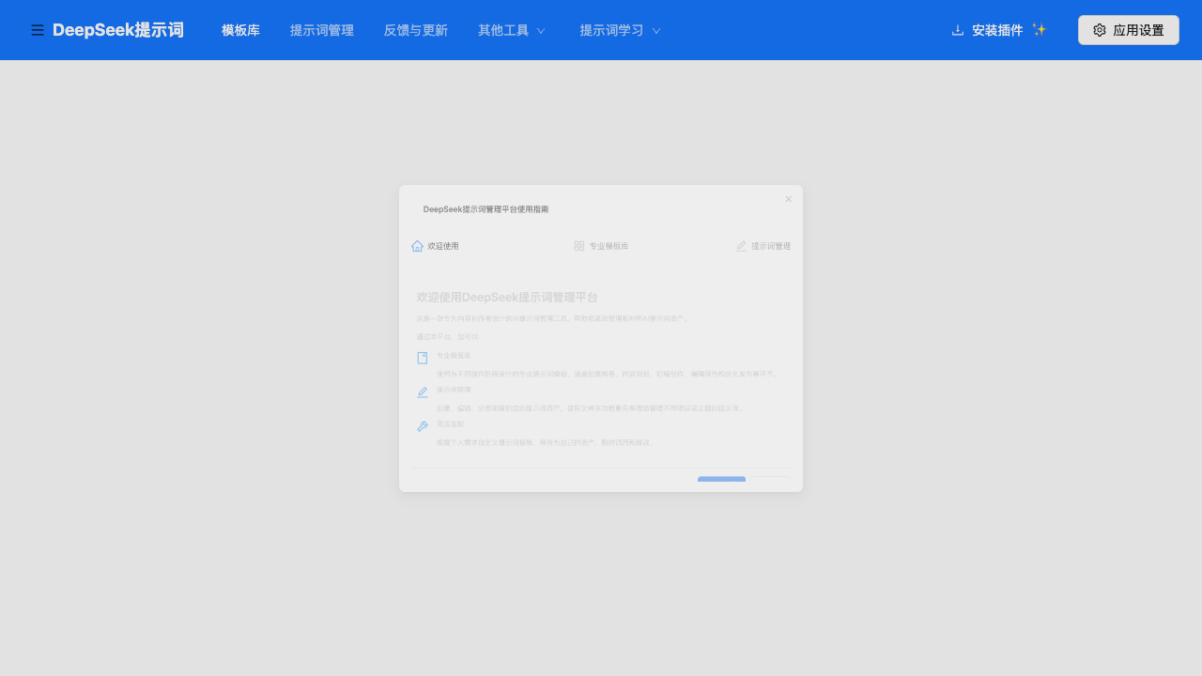
Task: Click the 安装插件 link
Action: [997, 30]
